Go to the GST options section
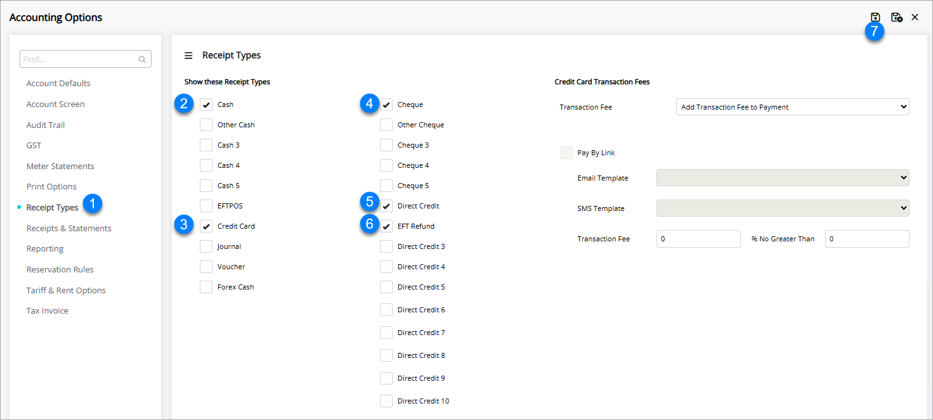 34,146
